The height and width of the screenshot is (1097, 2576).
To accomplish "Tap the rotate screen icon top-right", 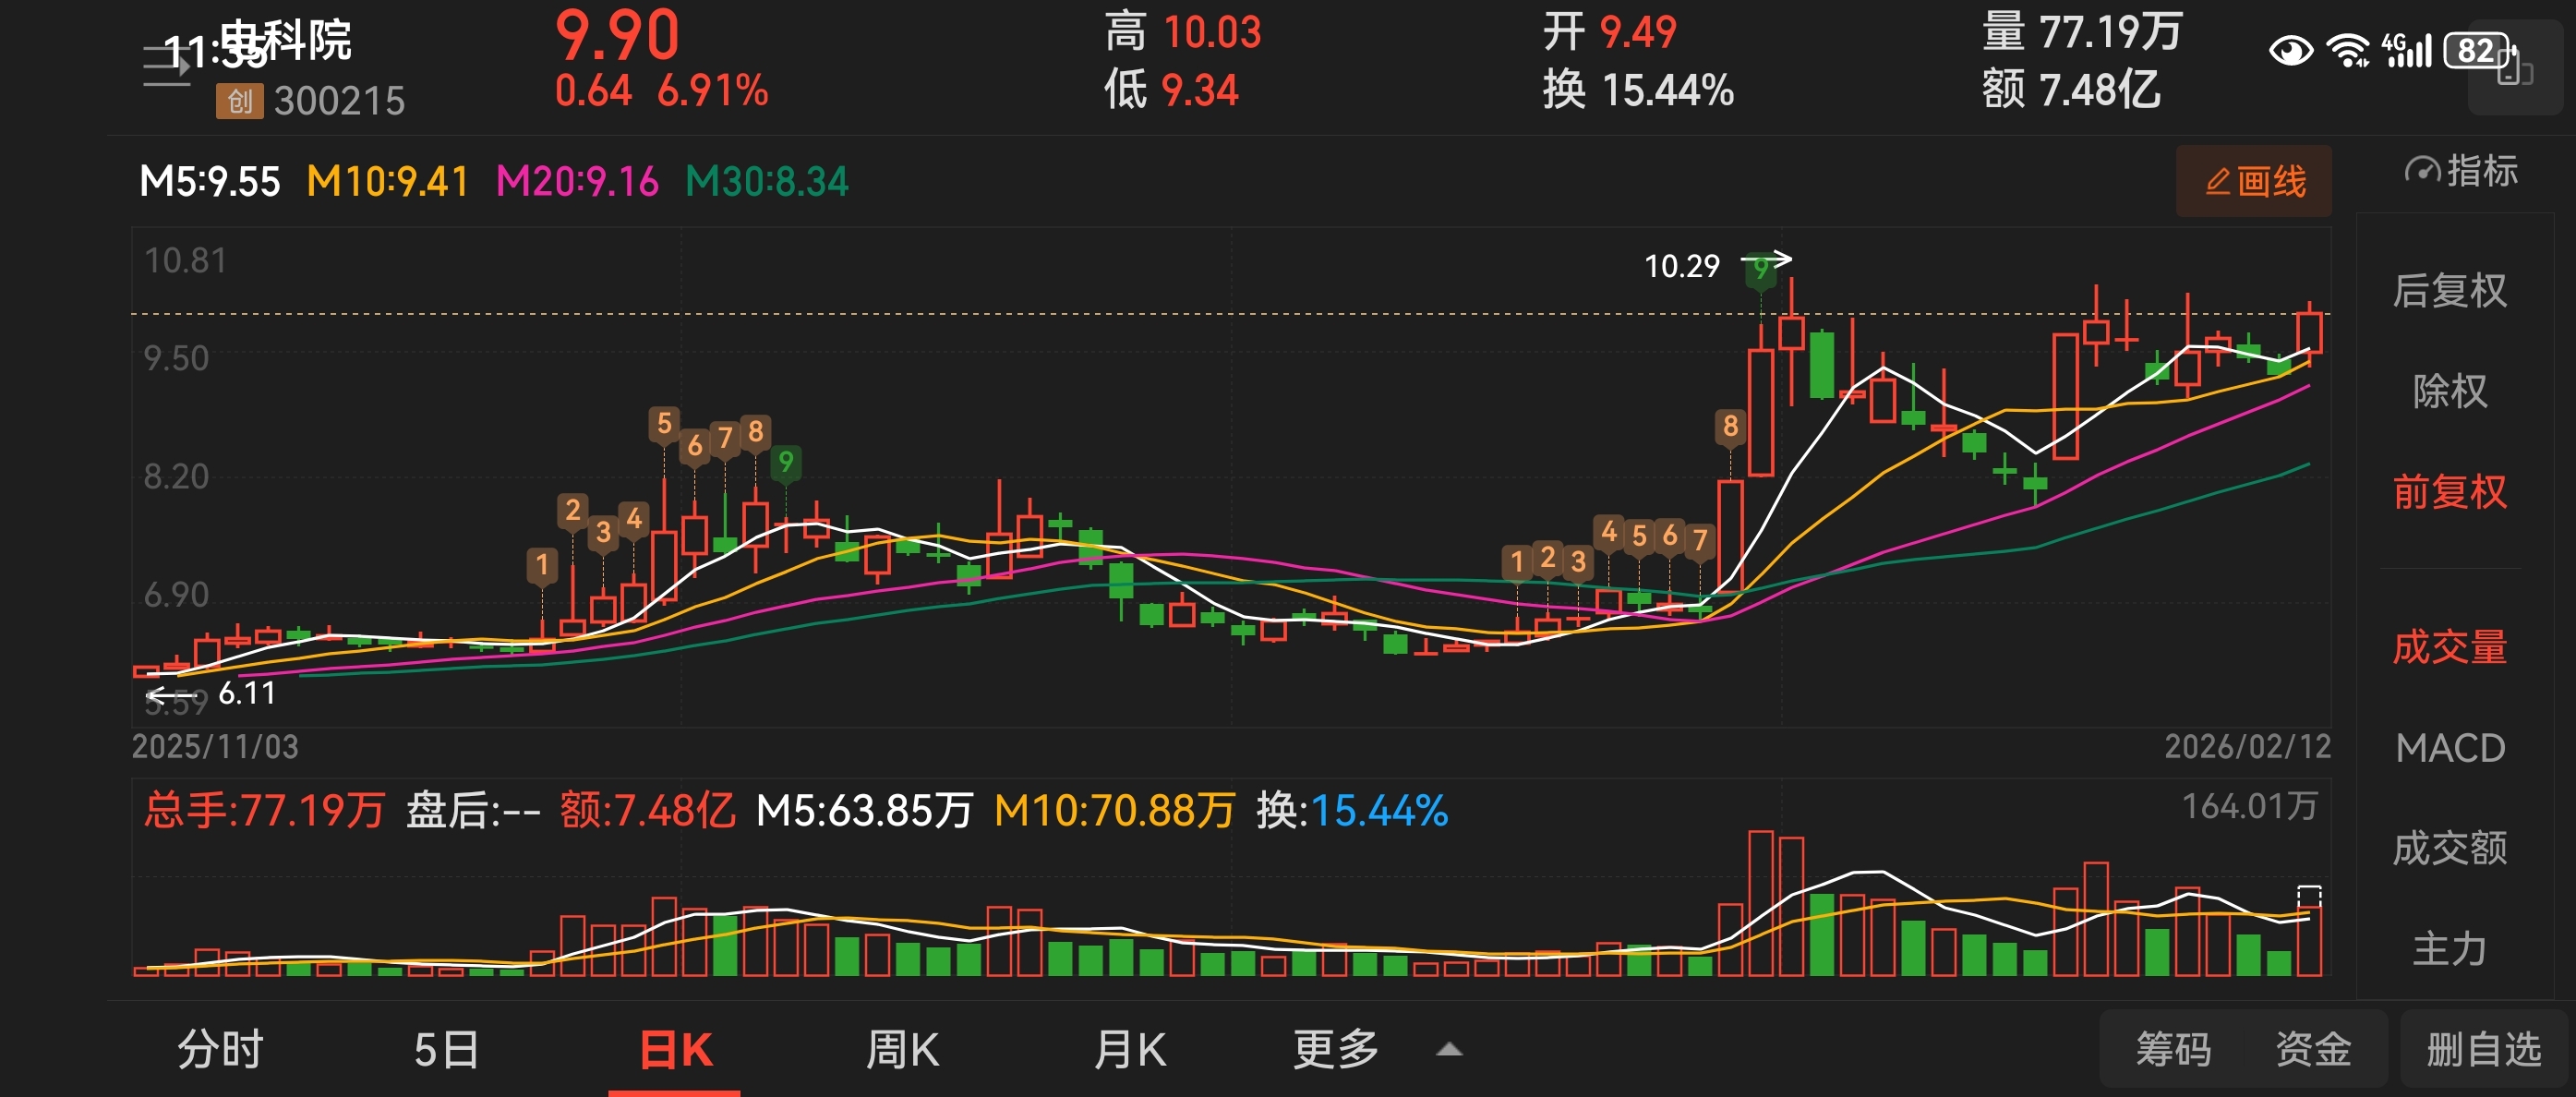I will coord(2514,70).
